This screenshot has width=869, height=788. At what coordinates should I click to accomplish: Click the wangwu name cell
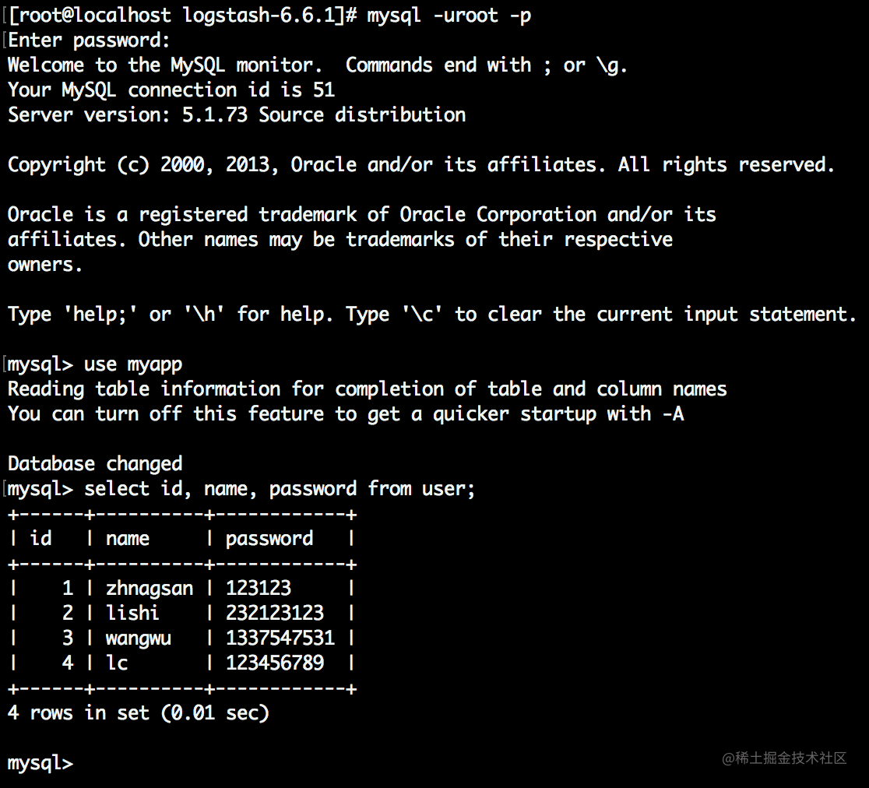click(x=139, y=638)
